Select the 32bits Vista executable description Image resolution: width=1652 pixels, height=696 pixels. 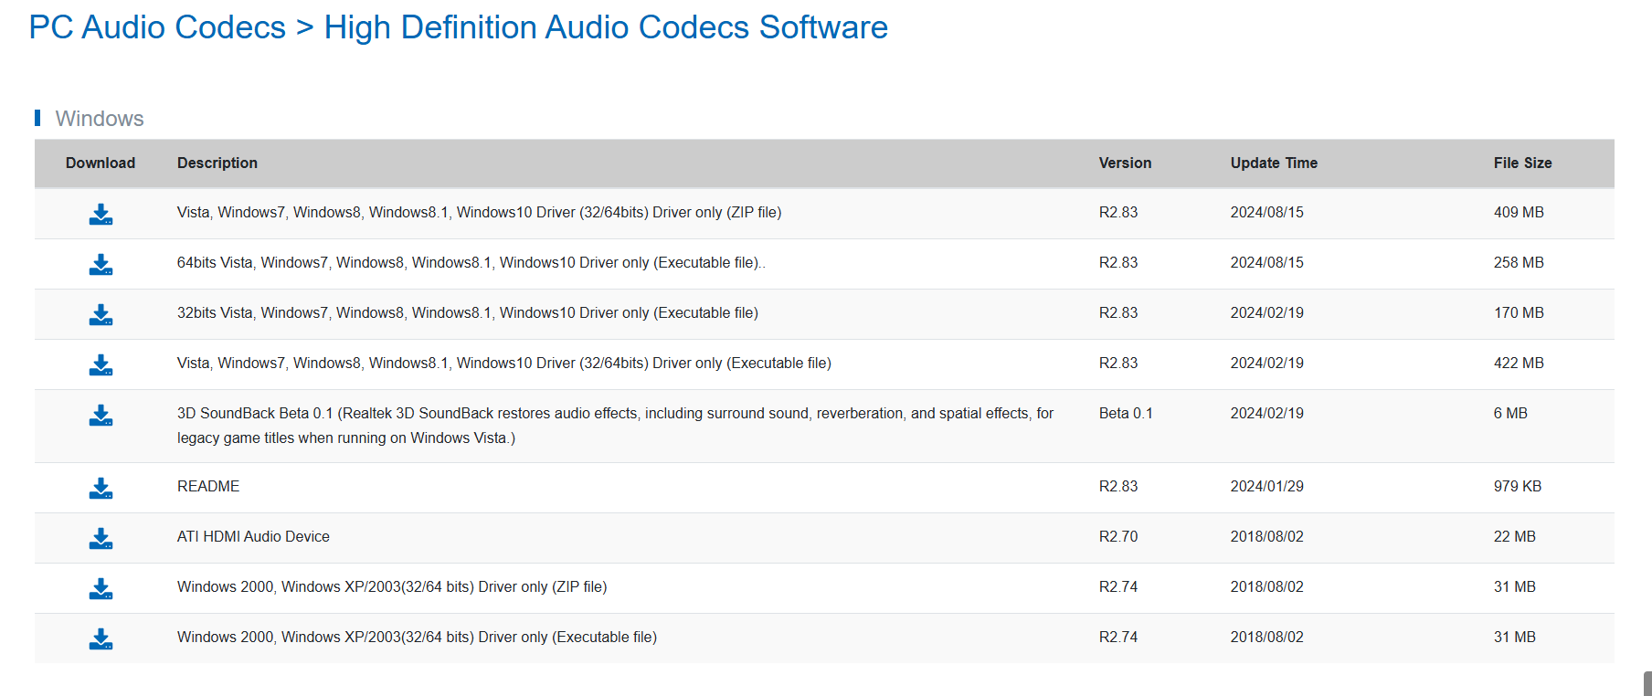click(468, 312)
